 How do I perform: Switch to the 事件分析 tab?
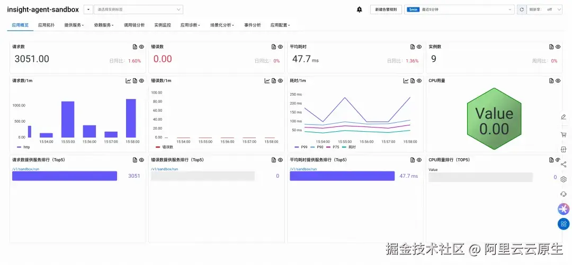253,25
